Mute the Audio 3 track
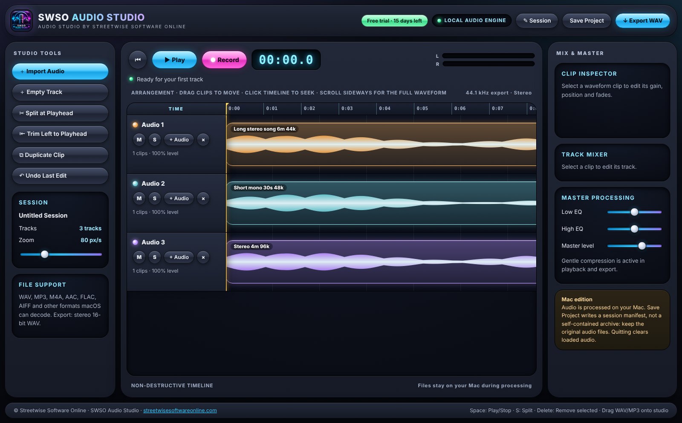Image resolution: width=682 pixels, height=423 pixels. pyautogui.click(x=139, y=257)
